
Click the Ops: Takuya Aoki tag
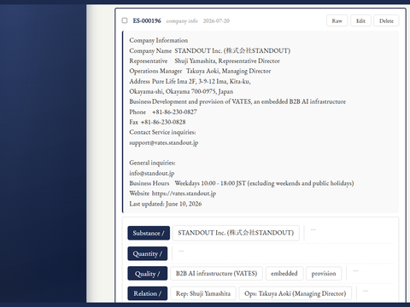click(x=296, y=293)
